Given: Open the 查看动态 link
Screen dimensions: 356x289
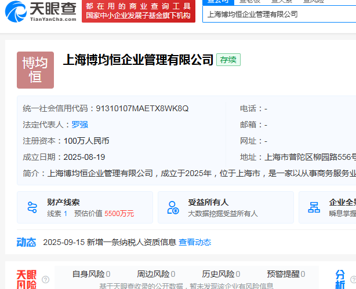Looking at the screenshot, I should (x=195, y=242).
